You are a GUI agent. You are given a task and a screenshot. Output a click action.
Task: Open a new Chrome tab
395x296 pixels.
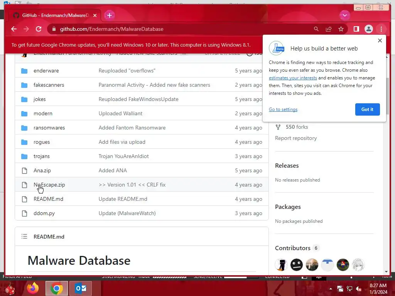pyautogui.click(x=109, y=15)
